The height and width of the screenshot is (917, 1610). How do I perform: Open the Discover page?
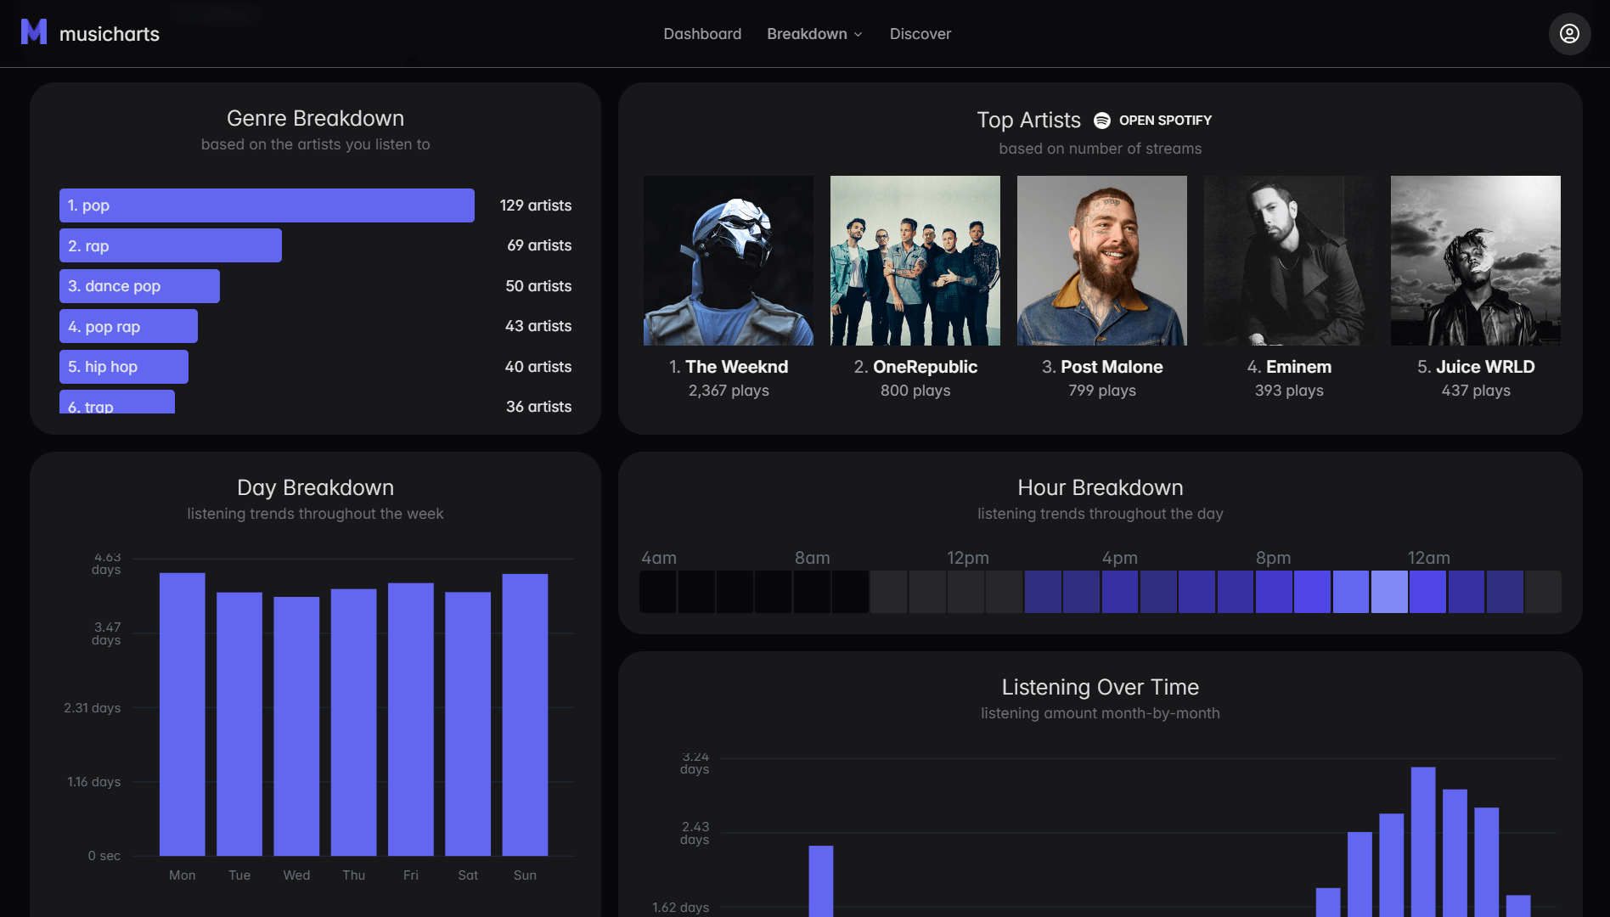point(920,34)
